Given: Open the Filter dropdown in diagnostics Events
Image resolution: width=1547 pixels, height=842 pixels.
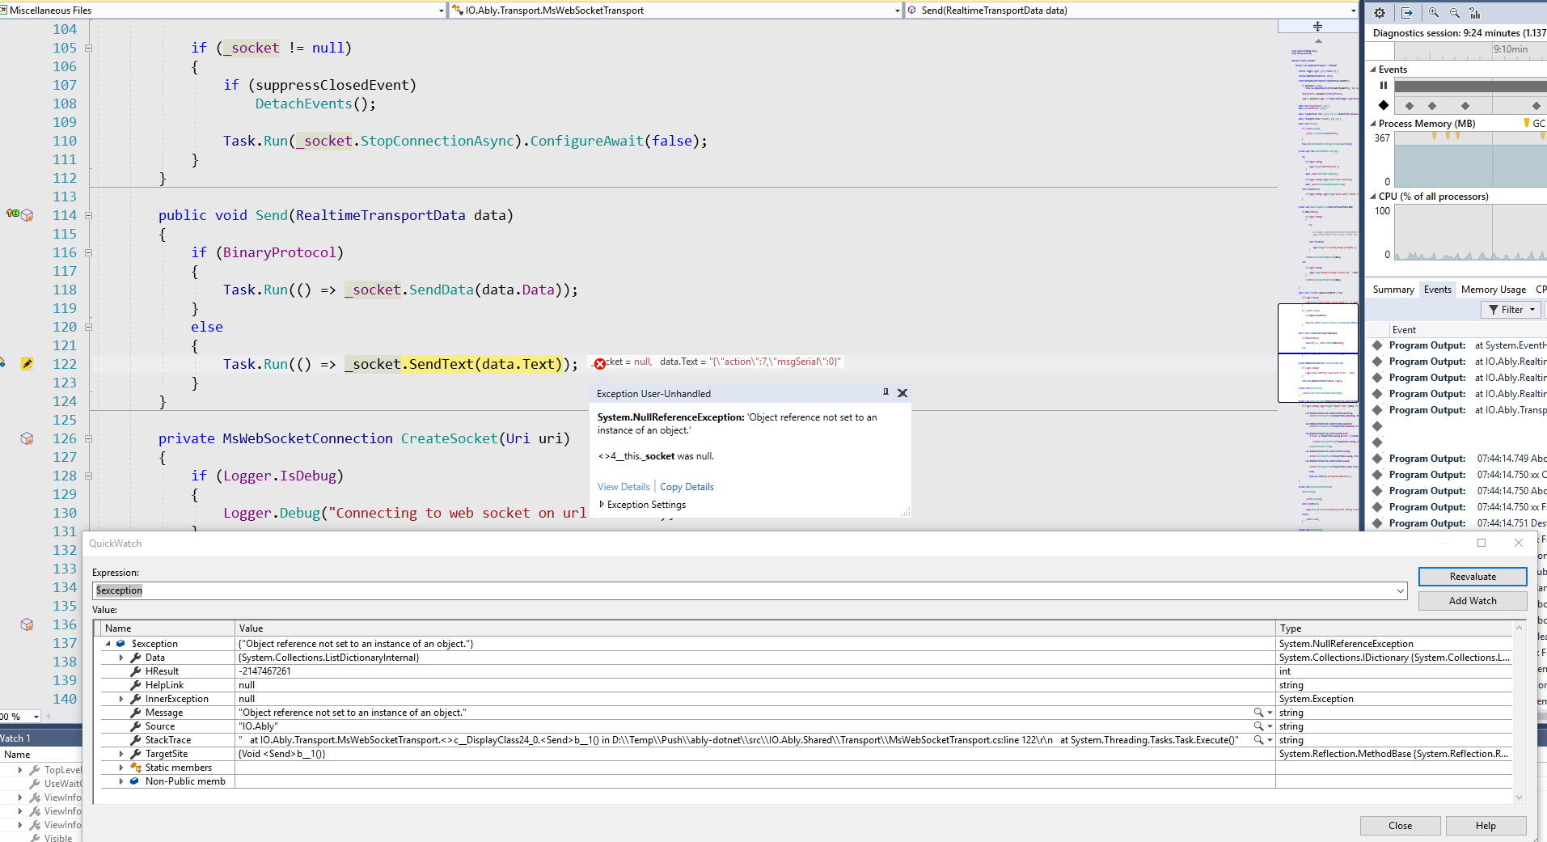Looking at the screenshot, I should [x=1511, y=310].
